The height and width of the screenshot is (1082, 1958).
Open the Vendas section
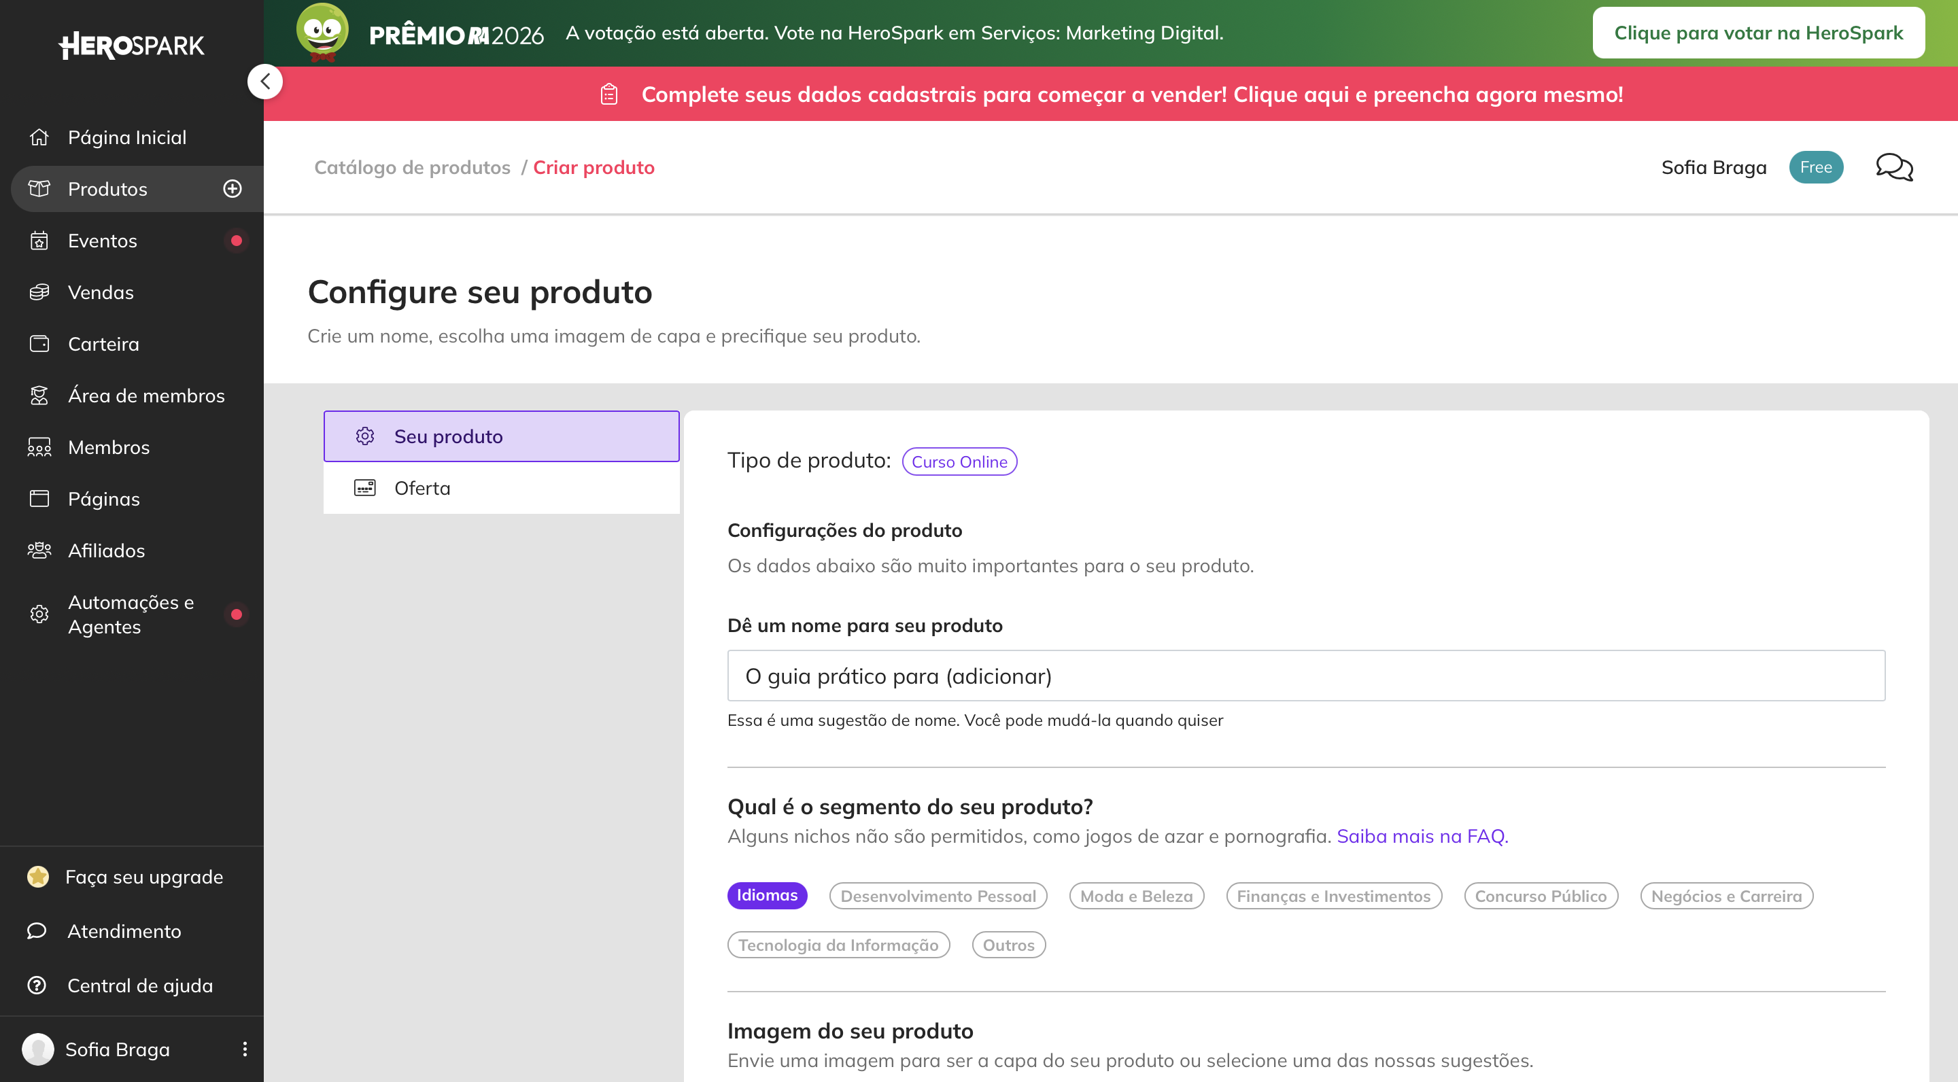101,292
